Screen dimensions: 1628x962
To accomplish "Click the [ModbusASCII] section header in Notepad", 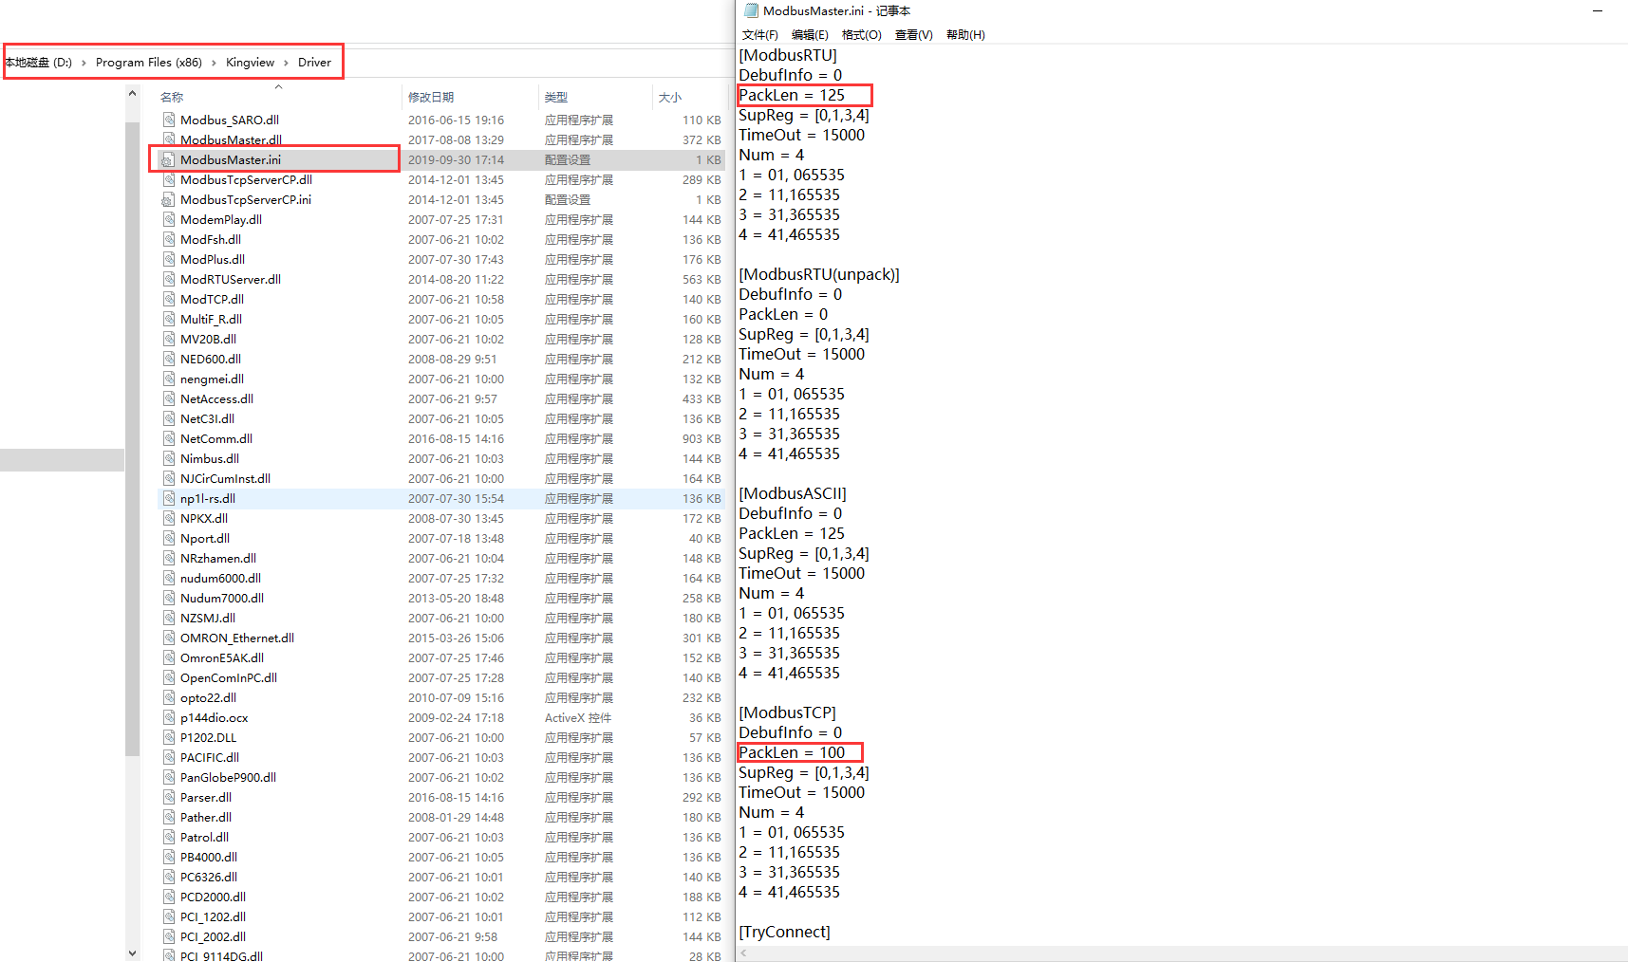I will (x=793, y=493).
